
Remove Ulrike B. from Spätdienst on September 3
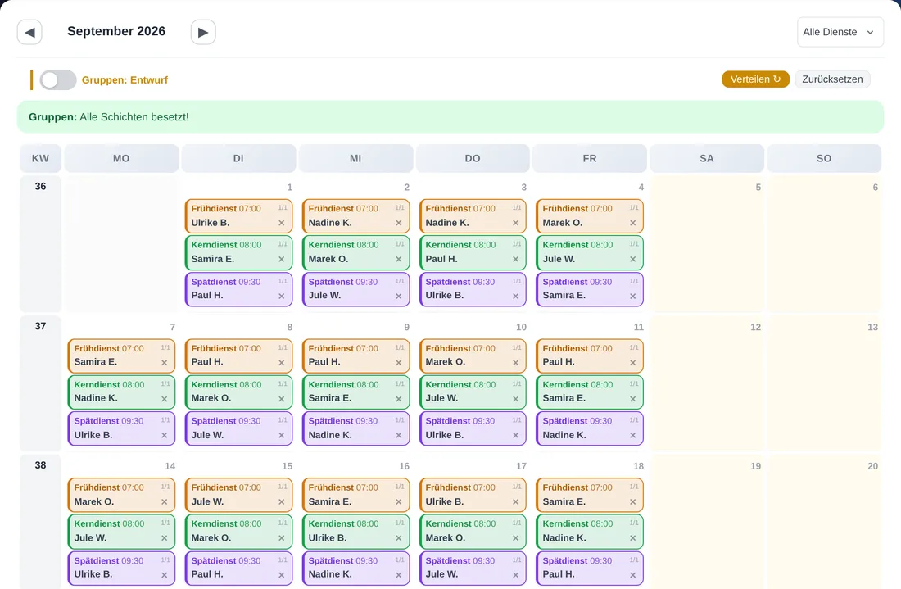click(516, 296)
